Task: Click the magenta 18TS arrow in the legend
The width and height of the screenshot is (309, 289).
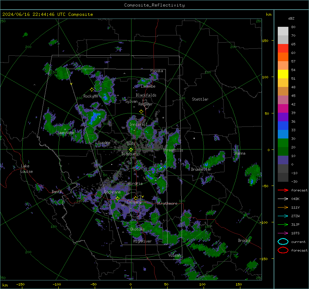Action: (283, 233)
